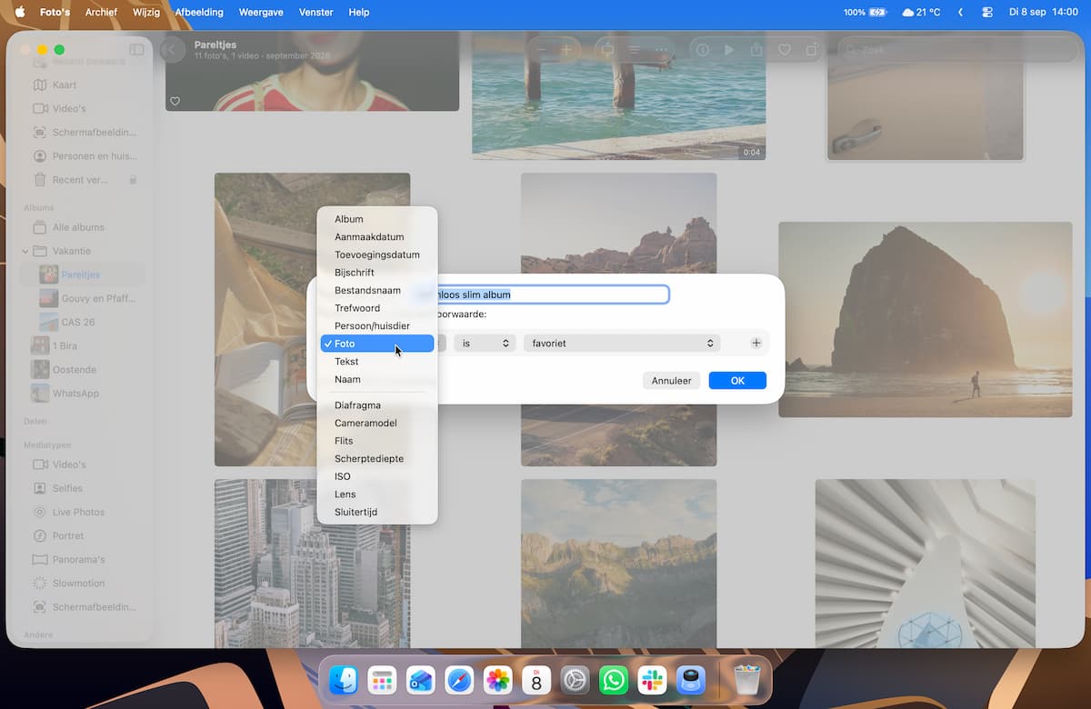Click the plus icon to add a rule

756,344
